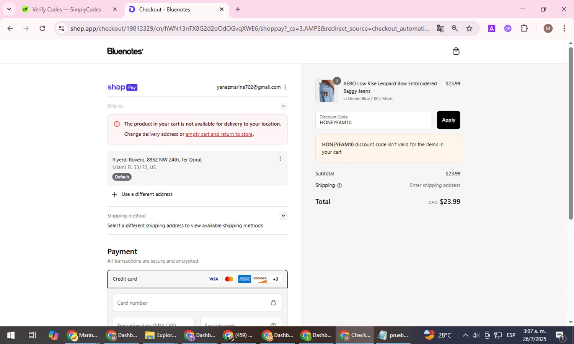Click the Shop Pay logo
The width and height of the screenshot is (574, 344).
122,87
